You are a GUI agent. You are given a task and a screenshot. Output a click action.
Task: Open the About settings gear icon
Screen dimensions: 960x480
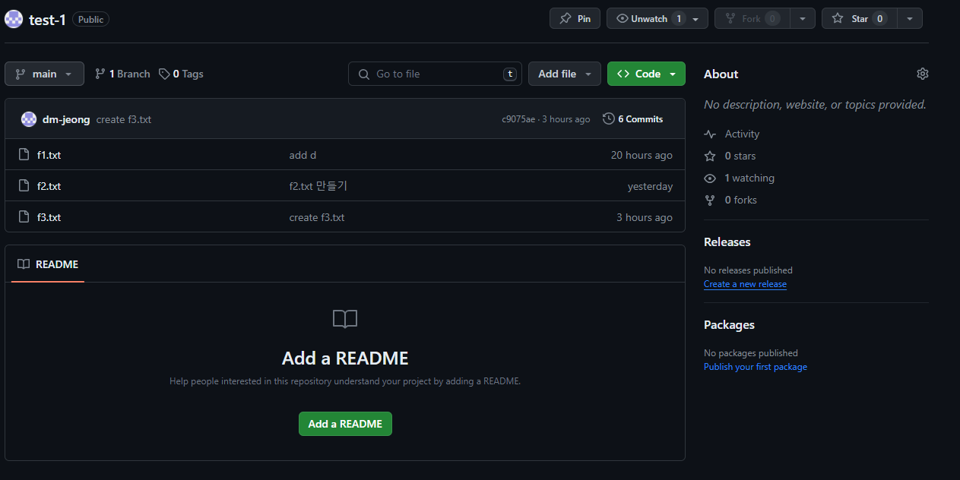tap(923, 74)
